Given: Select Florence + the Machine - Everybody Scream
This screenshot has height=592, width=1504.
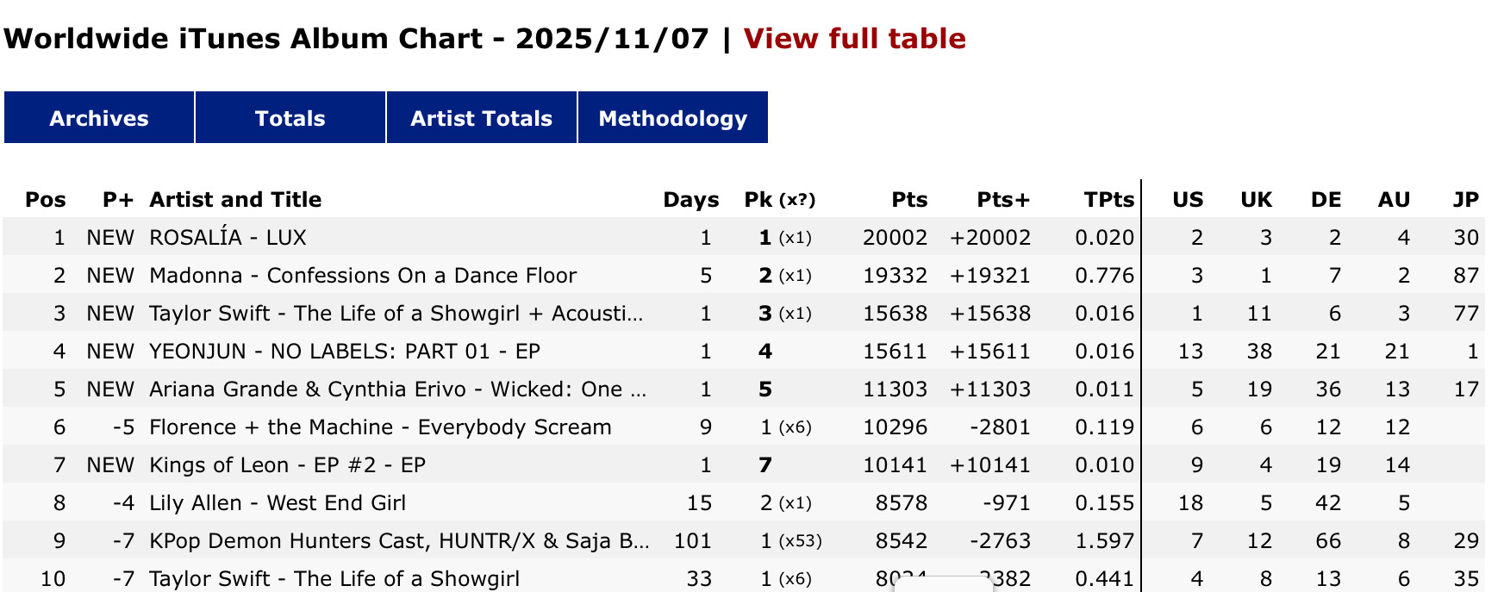Looking at the screenshot, I should [380, 427].
